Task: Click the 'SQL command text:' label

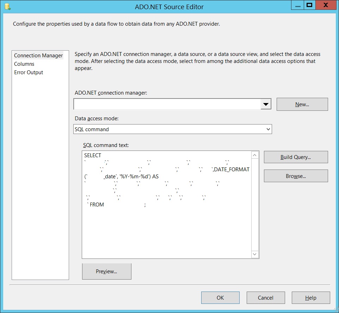Action: [106, 145]
